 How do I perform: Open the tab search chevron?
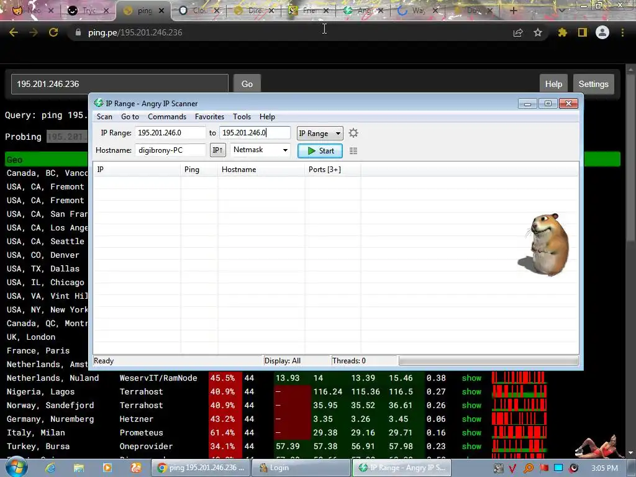561,11
